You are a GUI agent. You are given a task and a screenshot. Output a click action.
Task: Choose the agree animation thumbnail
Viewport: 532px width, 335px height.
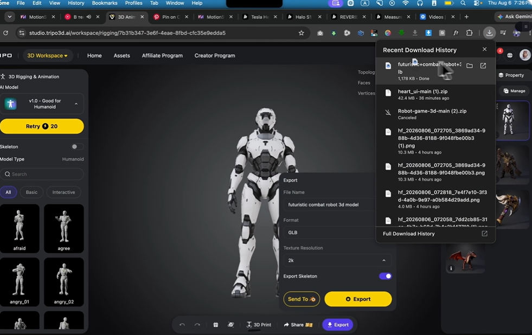click(64, 229)
